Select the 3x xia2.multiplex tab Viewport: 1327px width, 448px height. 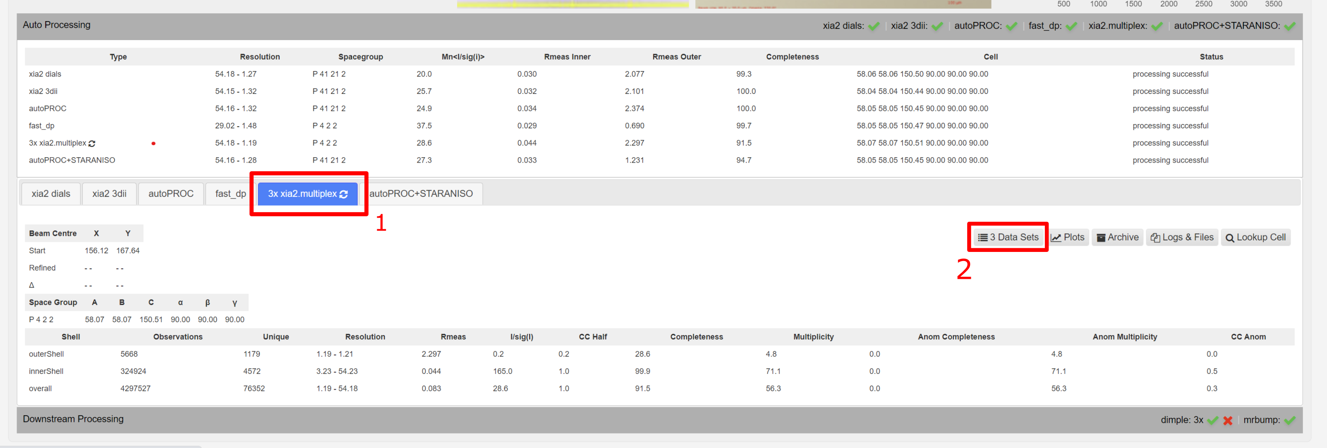point(308,194)
